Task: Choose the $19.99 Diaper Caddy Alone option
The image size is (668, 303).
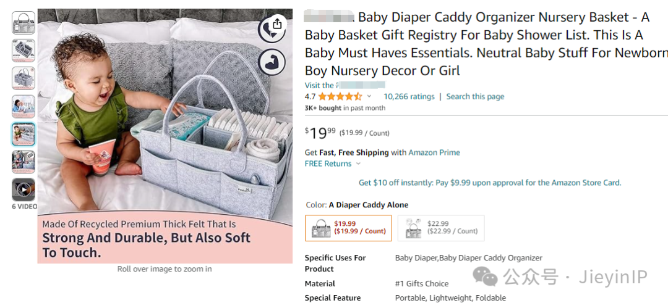Action: click(x=348, y=228)
